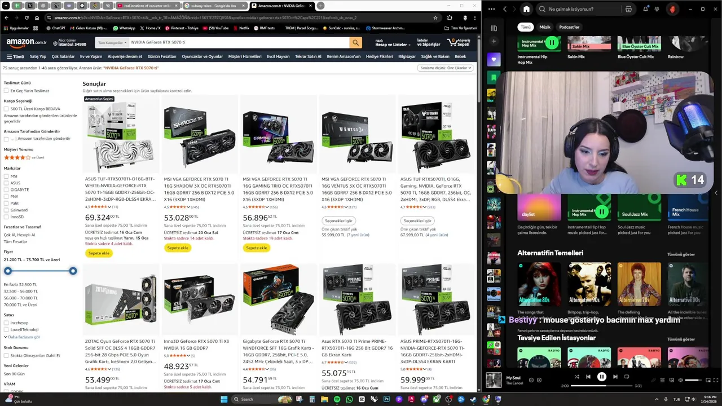Adjust price slider right handle
Viewport: 722px width, 406px height.
click(73, 271)
